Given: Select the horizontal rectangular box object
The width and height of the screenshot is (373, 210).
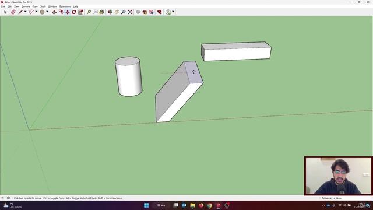Looking at the screenshot, I should 236,51.
